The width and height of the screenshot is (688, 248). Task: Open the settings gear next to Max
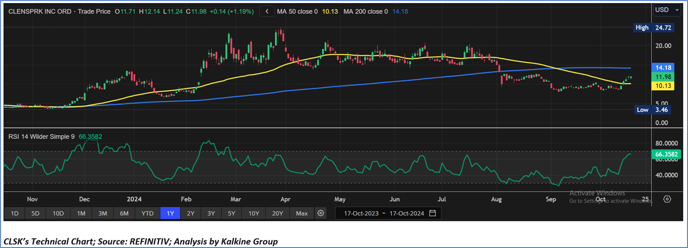[x=320, y=213]
